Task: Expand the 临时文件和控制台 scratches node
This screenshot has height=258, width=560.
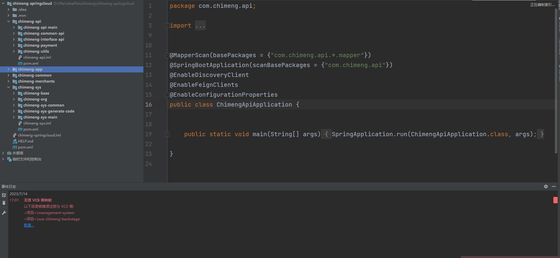Action: (x=3, y=159)
